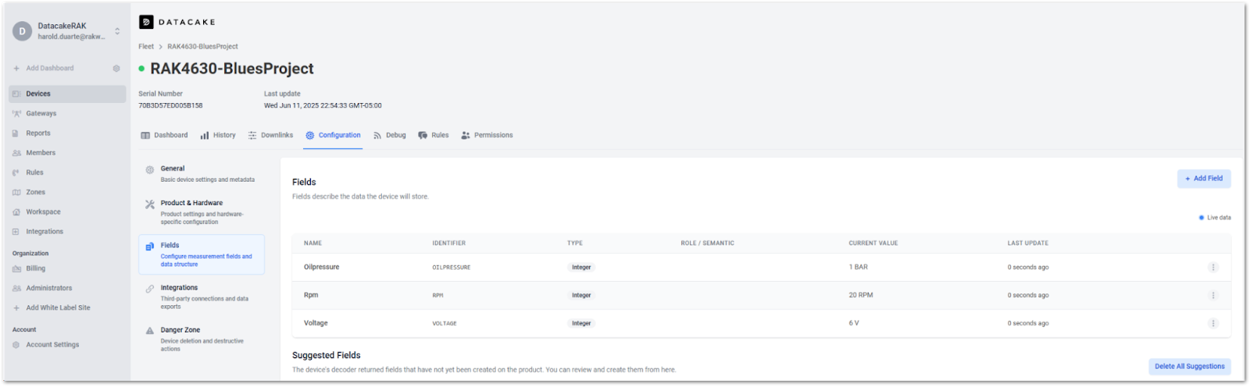The height and width of the screenshot is (387, 1250).
Task: Click the Integer type badge for Voltage
Action: click(581, 324)
